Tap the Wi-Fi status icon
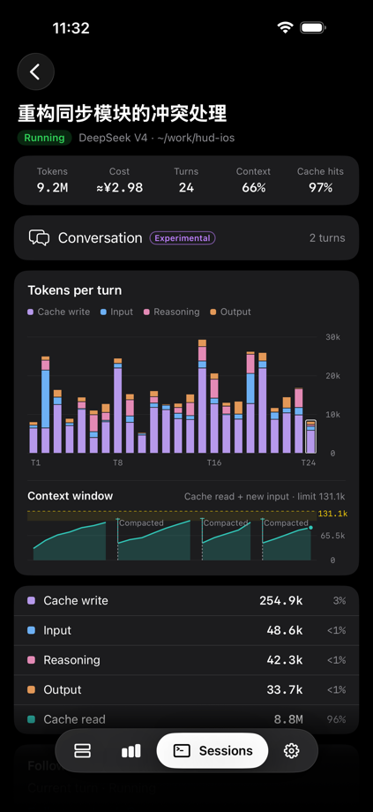This screenshot has height=812, width=373. 285,28
